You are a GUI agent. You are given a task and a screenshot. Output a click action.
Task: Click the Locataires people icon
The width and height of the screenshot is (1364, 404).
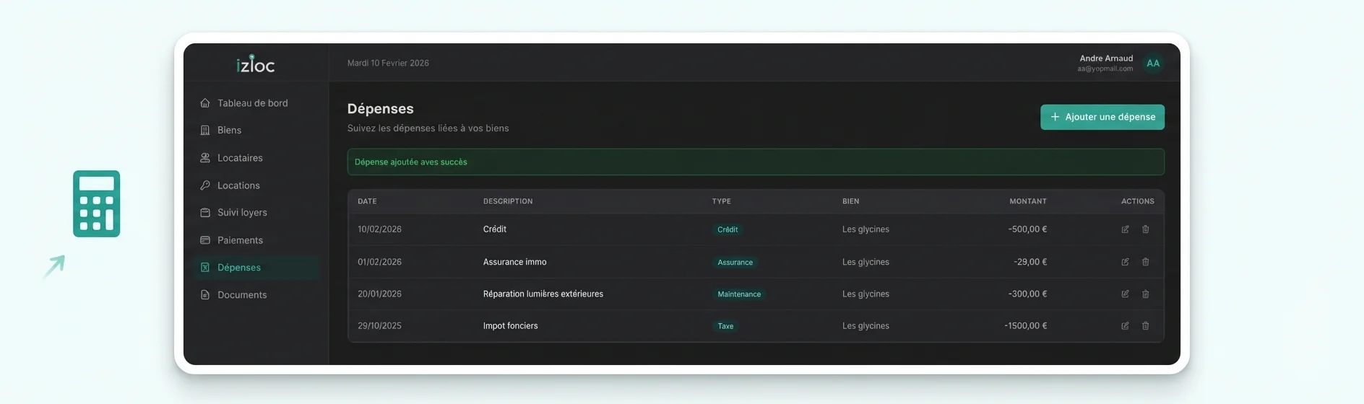(x=205, y=158)
